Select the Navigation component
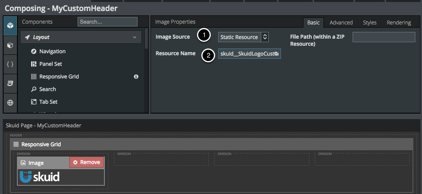 pyautogui.click(x=52, y=51)
